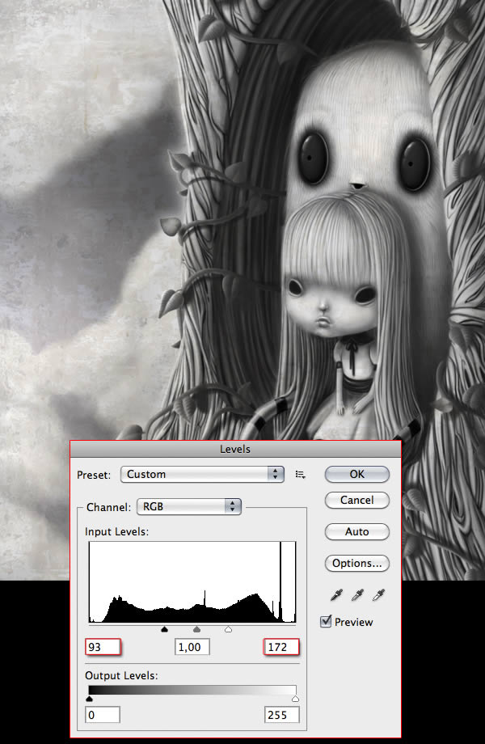The image size is (485, 744).
Task: Click the Output Levels gradient bar
Action: click(192, 690)
